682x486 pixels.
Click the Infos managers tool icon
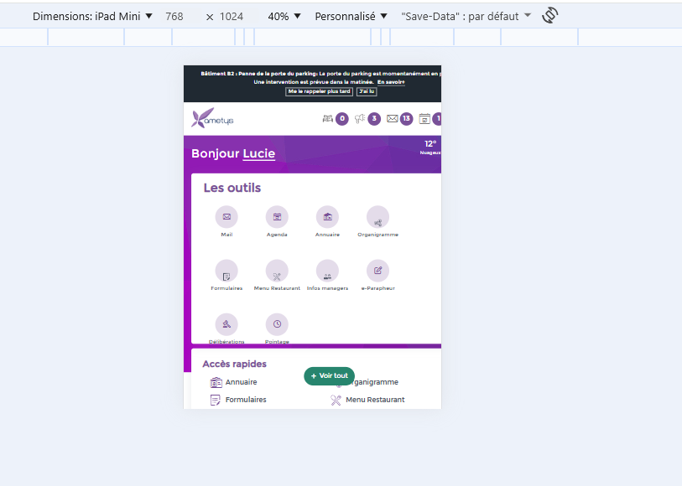[x=327, y=271]
